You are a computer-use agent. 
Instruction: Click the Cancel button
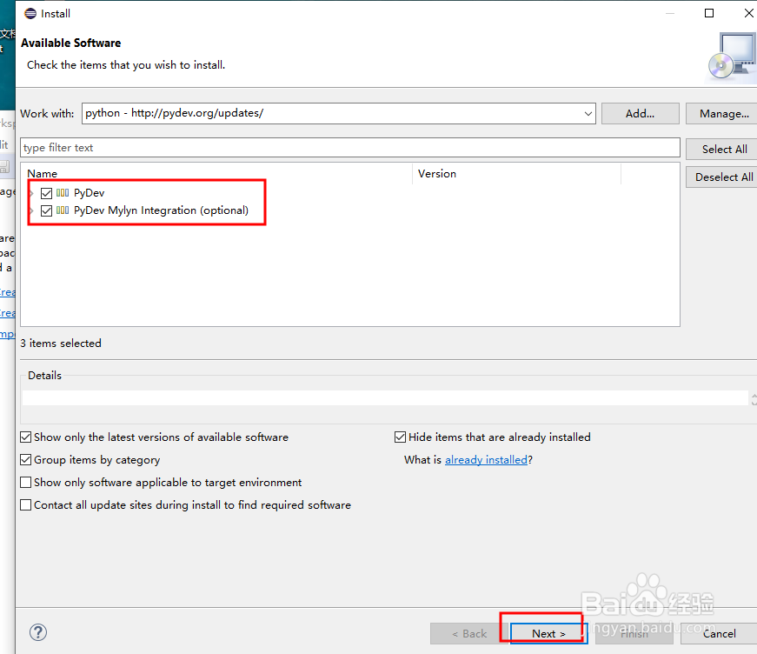719,633
